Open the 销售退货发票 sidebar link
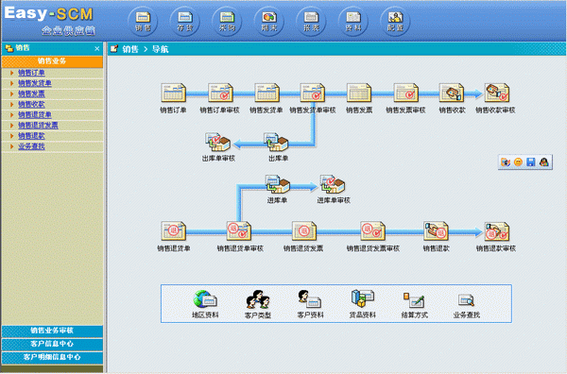The image size is (567, 374). 38,126
